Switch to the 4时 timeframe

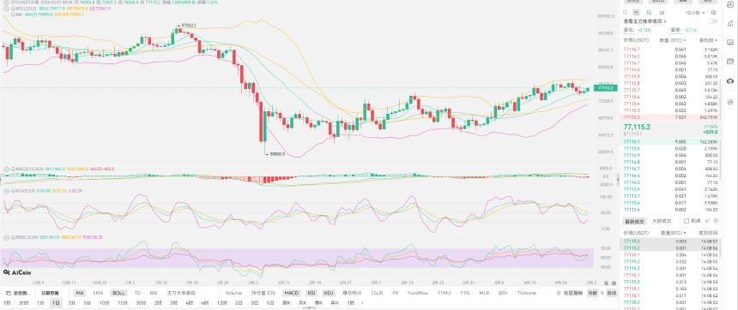click(189, 303)
